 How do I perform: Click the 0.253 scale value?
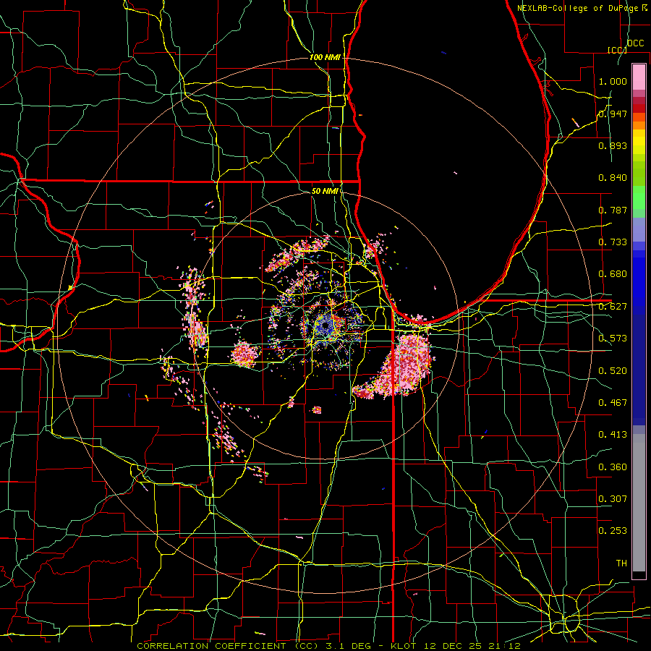(613, 531)
